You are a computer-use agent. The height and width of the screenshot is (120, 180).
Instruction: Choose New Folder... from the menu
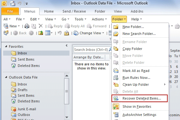tap(140, 27)
